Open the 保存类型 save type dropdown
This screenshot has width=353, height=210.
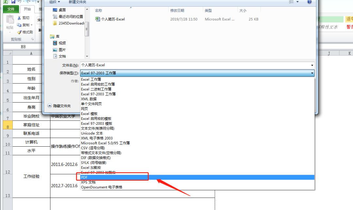(x=312, y=73)
